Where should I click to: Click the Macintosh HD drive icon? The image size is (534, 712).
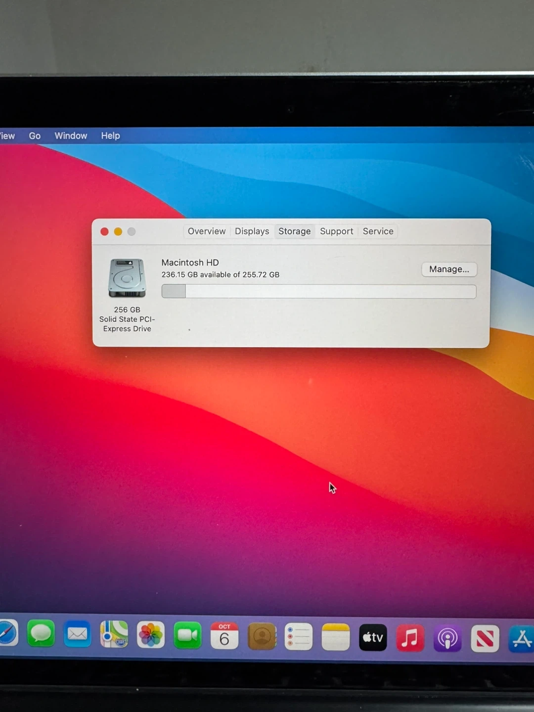127,278
